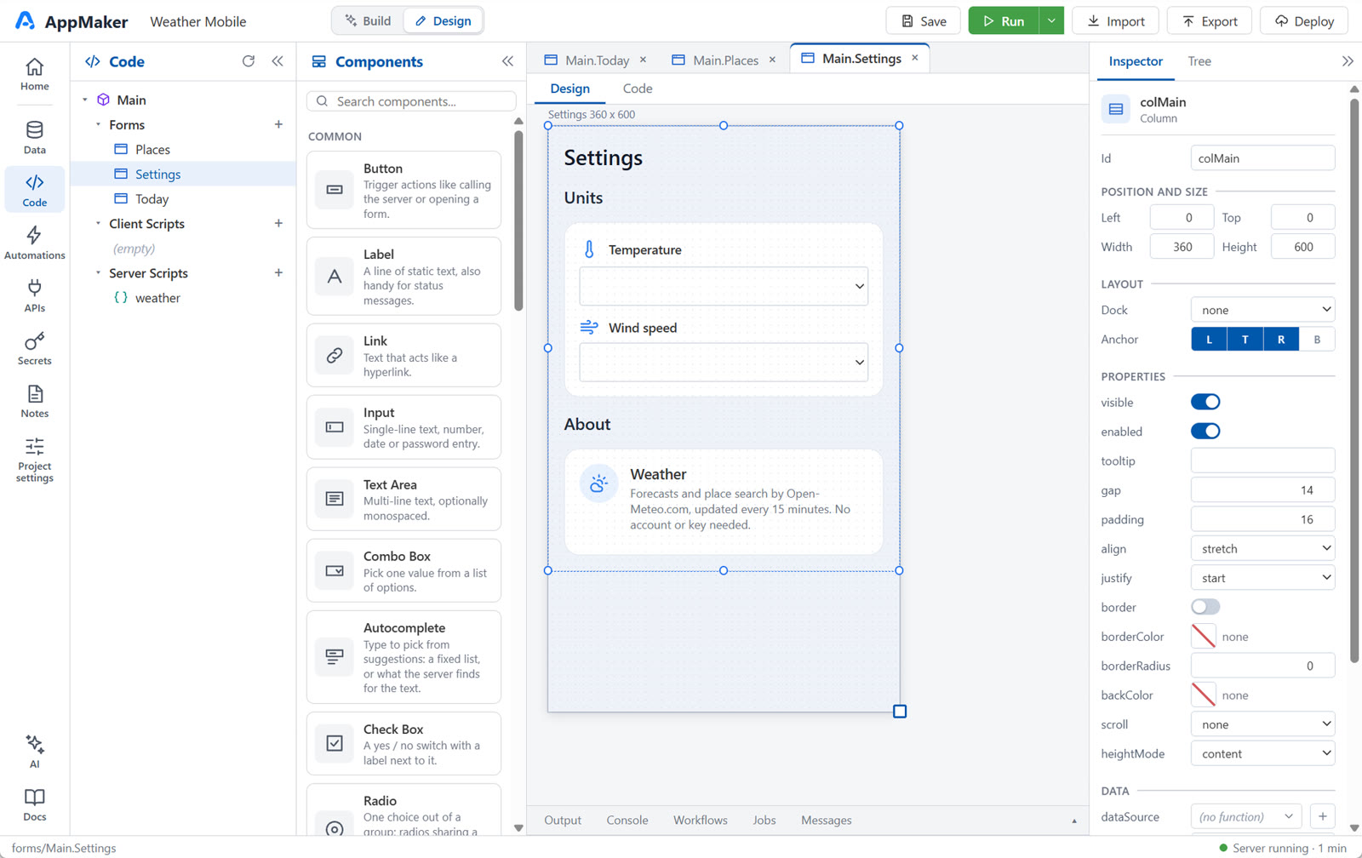Open the align dropdown
1362x858 pixels.
tap(1262, 549)
